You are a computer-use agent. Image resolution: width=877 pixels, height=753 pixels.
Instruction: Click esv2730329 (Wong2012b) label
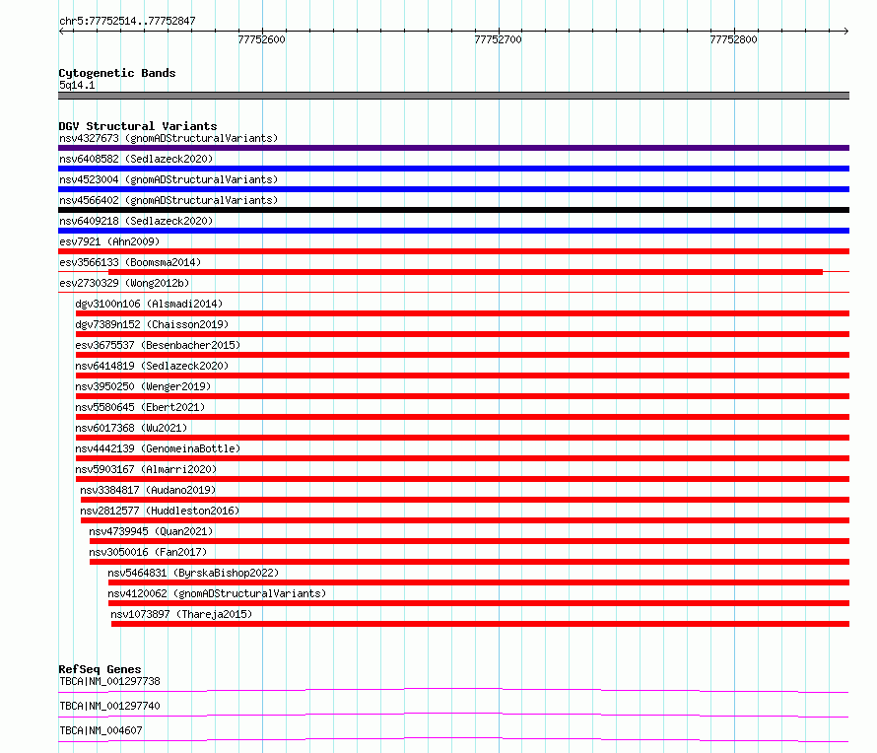124,283
